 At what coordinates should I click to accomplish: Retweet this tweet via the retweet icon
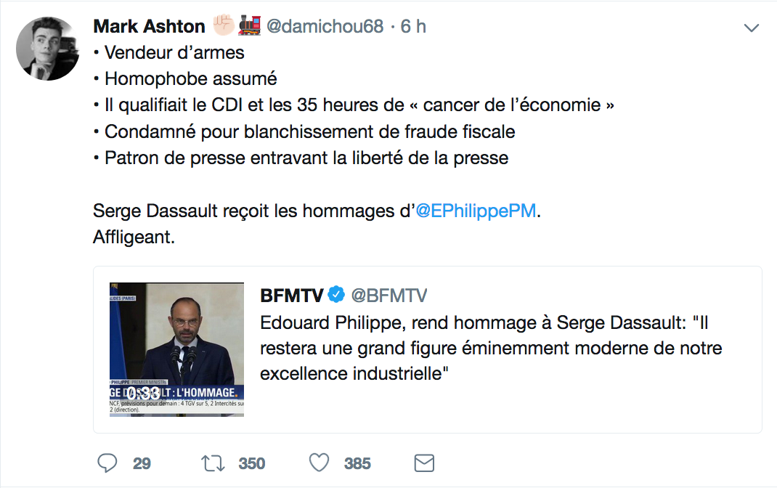point(213,463)
